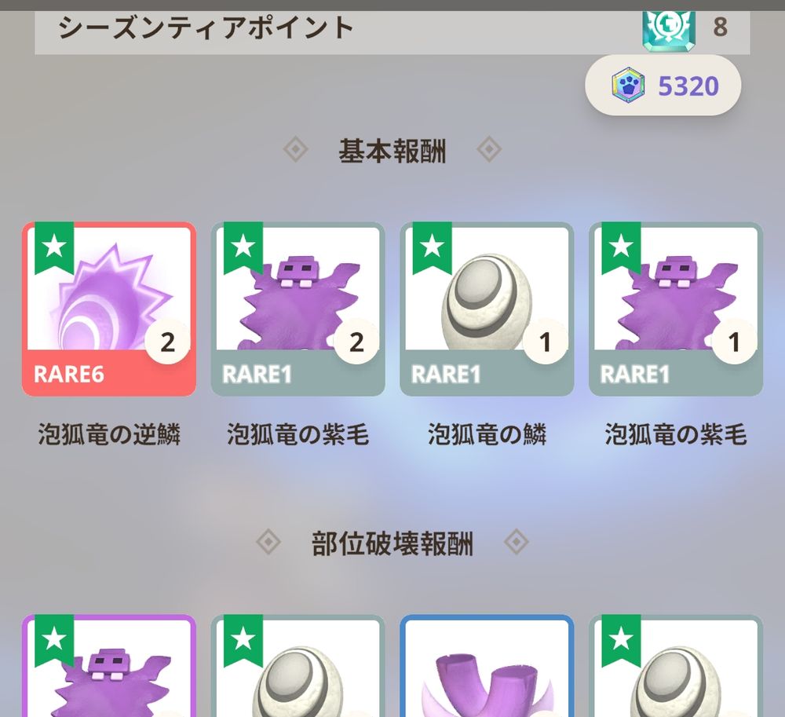The image size is (785, 717).
Task: Tap the 泡狐竜の鱗 item name label
Action: (x=487, y=434)
